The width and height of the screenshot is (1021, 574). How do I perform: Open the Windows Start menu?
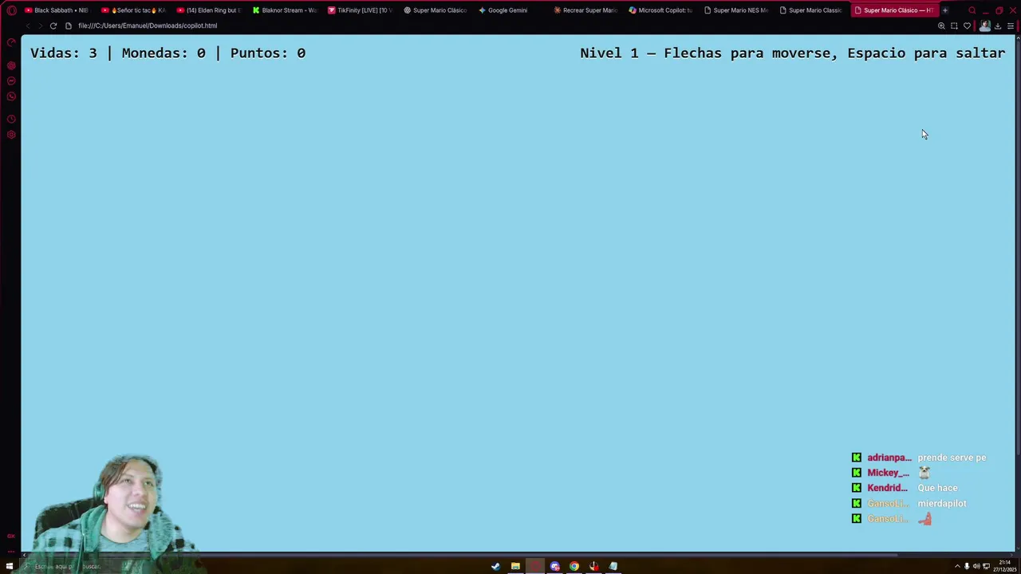click(10, 566)
